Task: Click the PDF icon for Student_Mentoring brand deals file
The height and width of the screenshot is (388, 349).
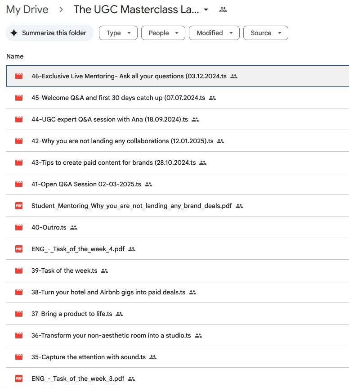Action: [19, 206]
